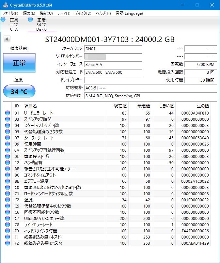This screenshot has width=220, height=263.
Task: Click the 34 °C temperature button
Action: click(x=19, y=91)
